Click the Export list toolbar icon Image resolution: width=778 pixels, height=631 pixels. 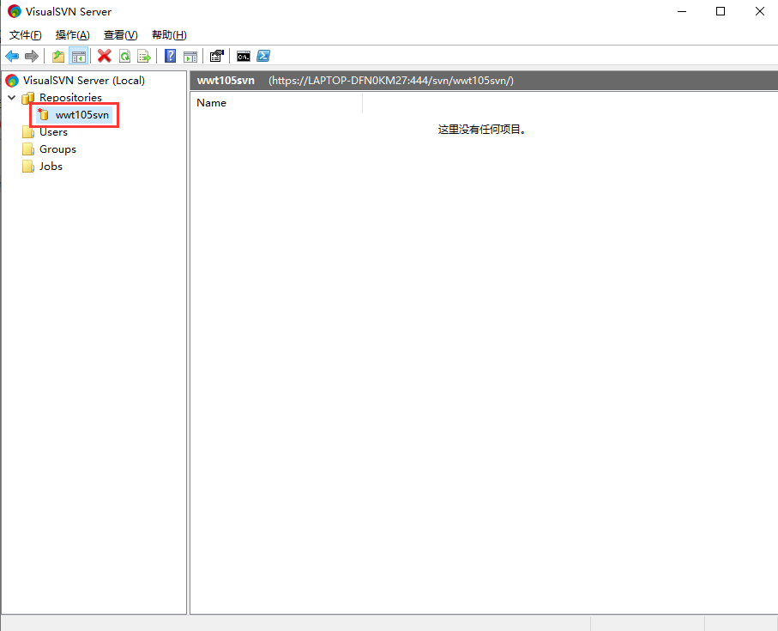click(144, 57)
